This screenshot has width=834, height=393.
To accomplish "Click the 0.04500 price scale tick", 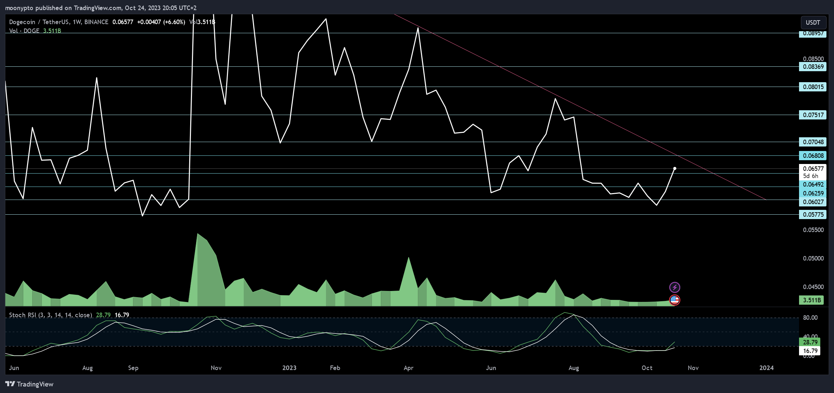I will click(813, 287).
